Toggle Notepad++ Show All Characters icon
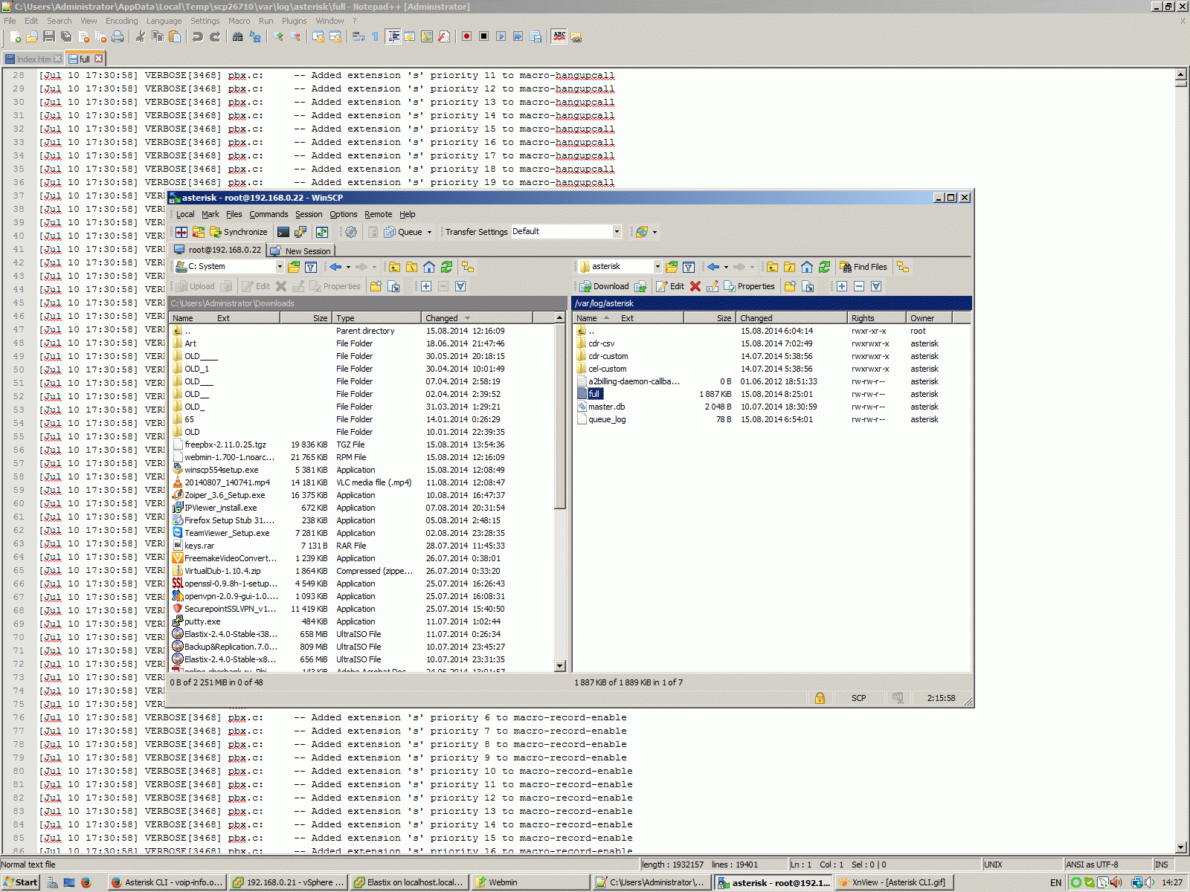 coord(376,36)
